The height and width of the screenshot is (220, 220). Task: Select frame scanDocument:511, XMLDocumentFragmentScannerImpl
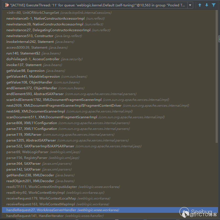tap(110, 117)
